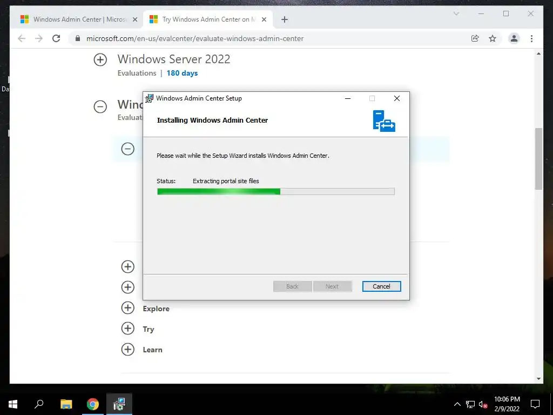
Task: Click the Try label
Action: pyautogui.click(x=148, y=329)
